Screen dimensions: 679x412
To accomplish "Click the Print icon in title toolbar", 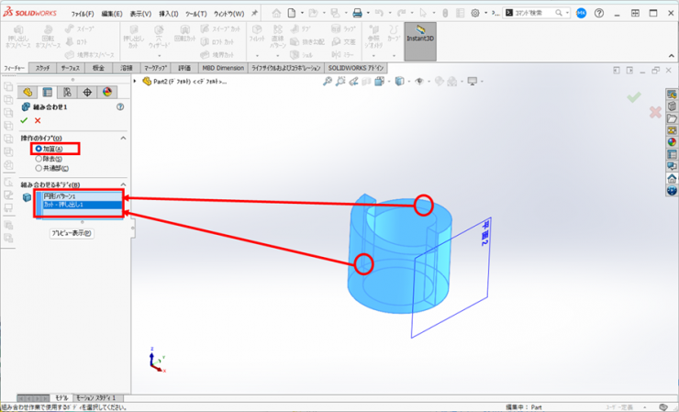I will (x=358, y=14).
